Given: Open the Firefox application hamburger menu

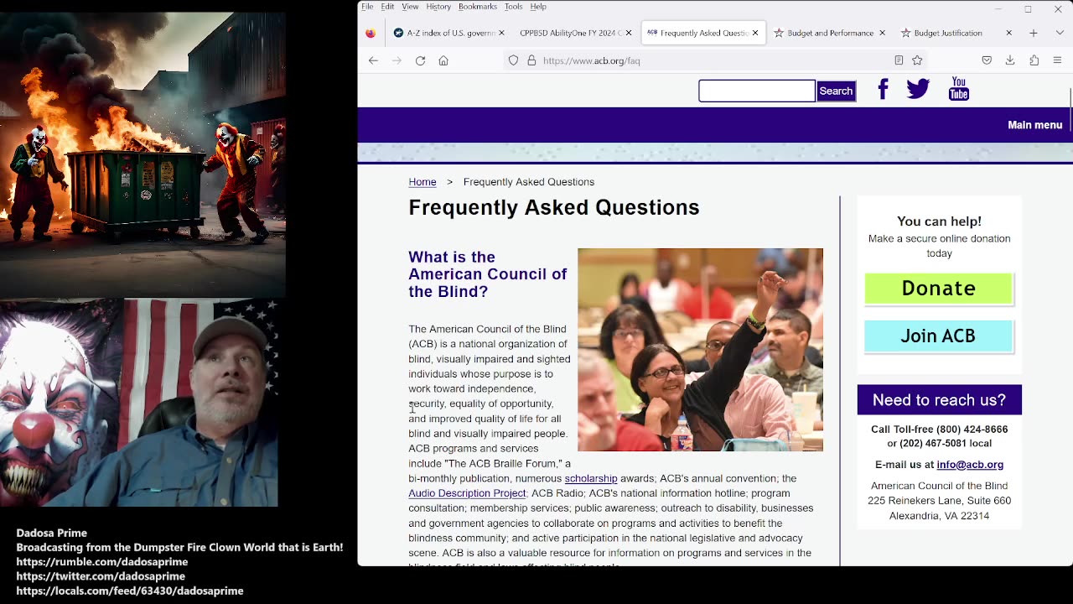Looking at the screenshot, I should (1057, 60).
